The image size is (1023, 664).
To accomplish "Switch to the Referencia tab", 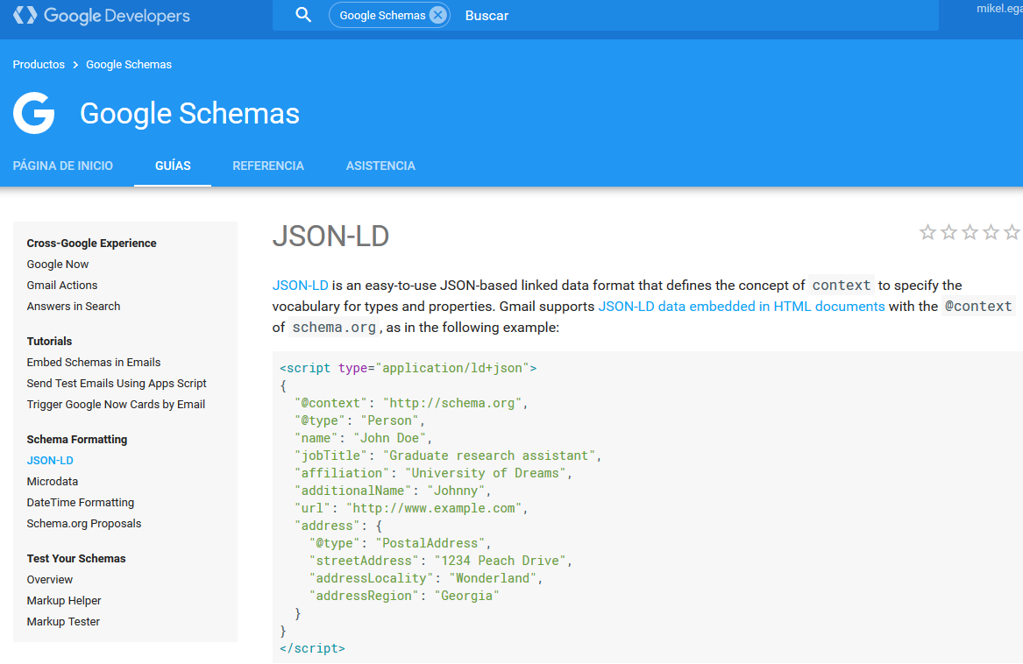I will pos(268,166).
